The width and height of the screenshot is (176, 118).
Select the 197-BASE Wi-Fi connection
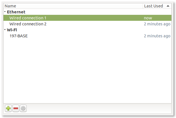point(18,36)
